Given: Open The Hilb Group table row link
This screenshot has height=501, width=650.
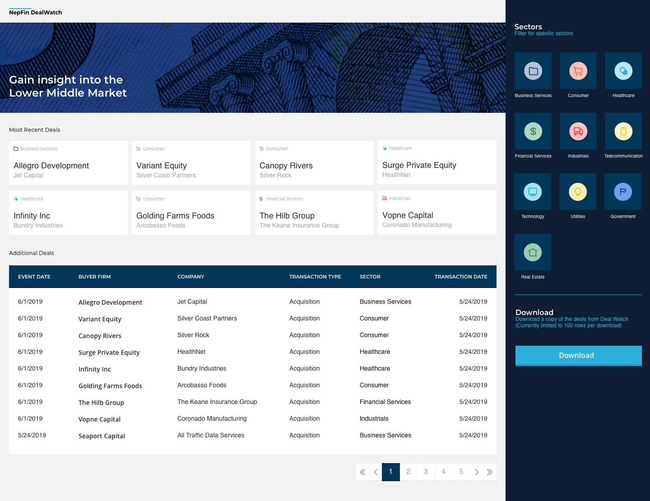Looking at the screenshot, I should coord(101,403).
